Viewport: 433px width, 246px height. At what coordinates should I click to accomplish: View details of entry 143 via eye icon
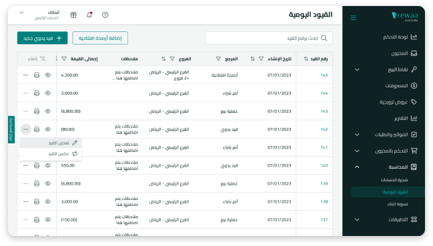(48, 111)
